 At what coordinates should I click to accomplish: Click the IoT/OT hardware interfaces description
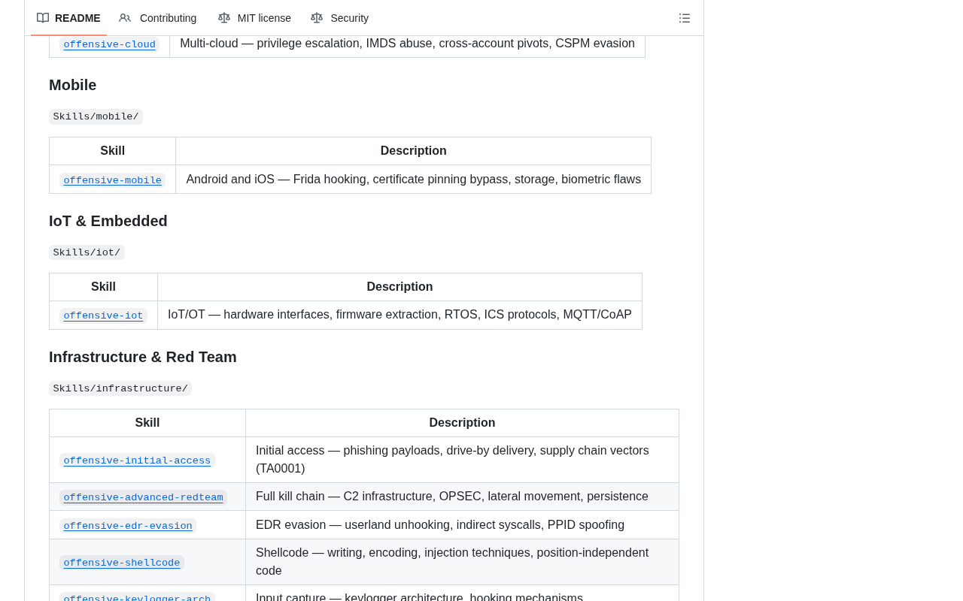click(399, 315)
